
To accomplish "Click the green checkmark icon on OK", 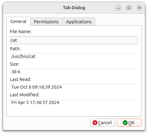I will [x=125, y=123].
